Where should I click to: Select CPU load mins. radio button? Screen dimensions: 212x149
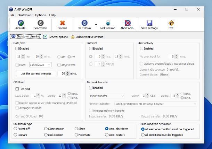pyautogui.click(x=69, y=98)
